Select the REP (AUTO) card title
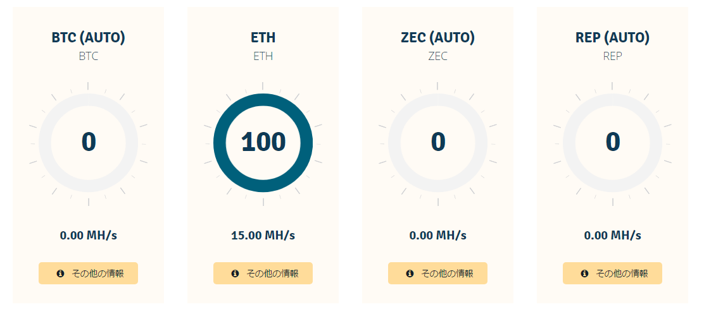This screenshot has width=704, height=314. (x=613, y=38)
